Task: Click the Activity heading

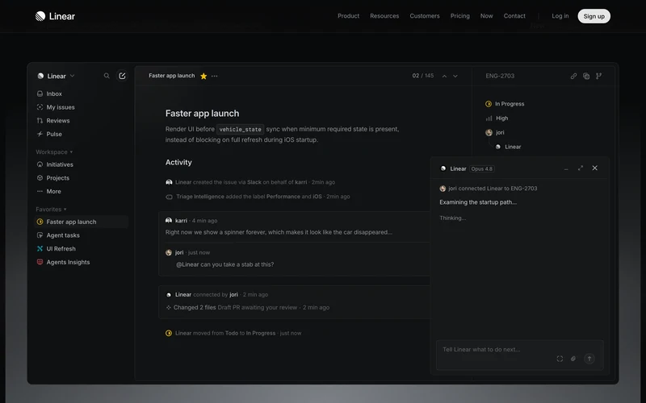Action: (178, 163)
